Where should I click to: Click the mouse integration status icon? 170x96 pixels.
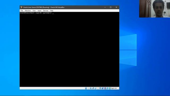click(107, 88)
